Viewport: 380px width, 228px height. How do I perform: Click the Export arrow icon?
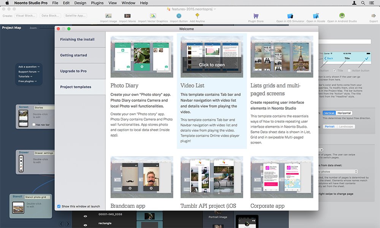(x=374, y=16)
